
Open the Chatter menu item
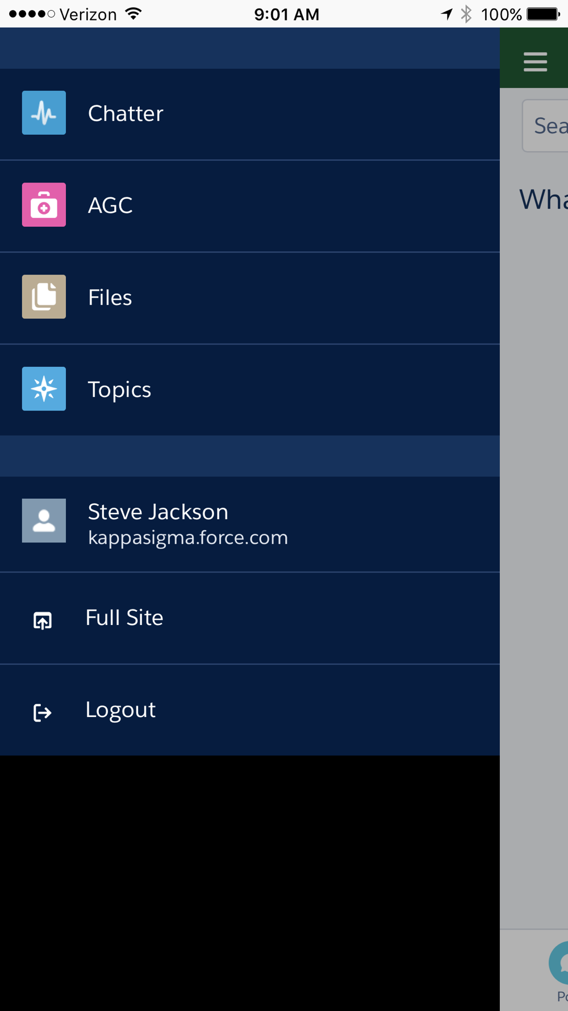click(x=250, y=114)
